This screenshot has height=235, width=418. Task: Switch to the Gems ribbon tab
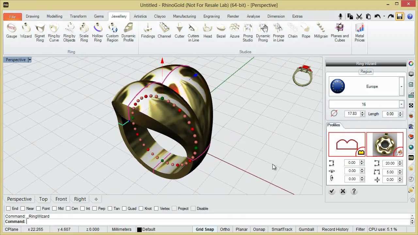coord(99,16)
